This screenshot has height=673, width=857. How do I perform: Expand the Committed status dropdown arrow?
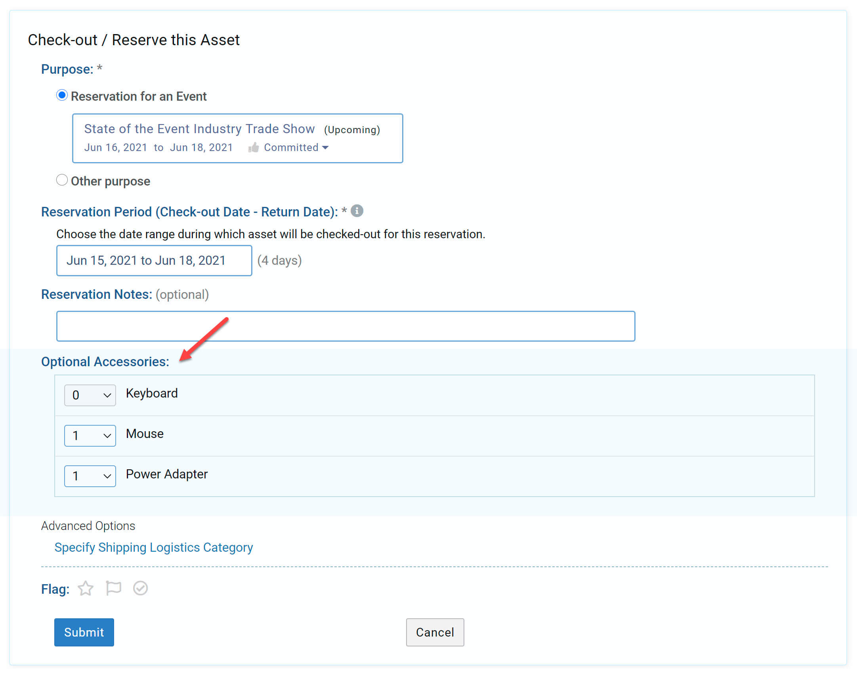point(326,148)
